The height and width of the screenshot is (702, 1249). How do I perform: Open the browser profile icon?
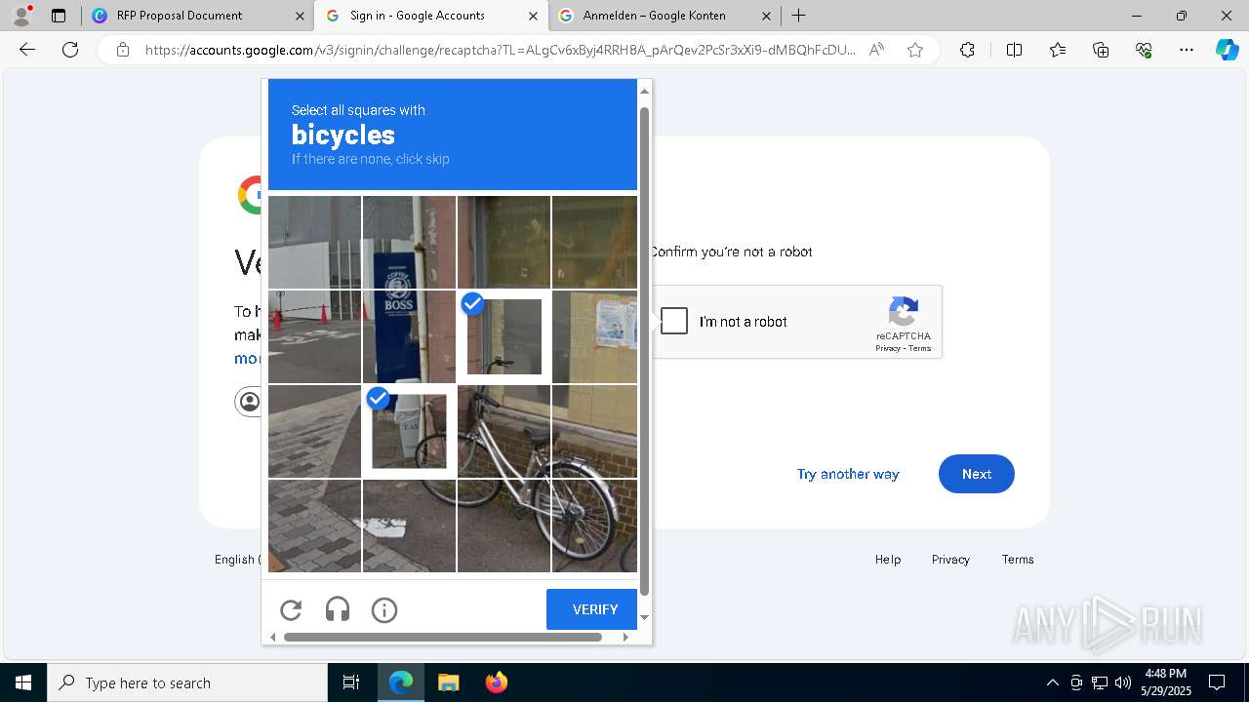(21, 16)
